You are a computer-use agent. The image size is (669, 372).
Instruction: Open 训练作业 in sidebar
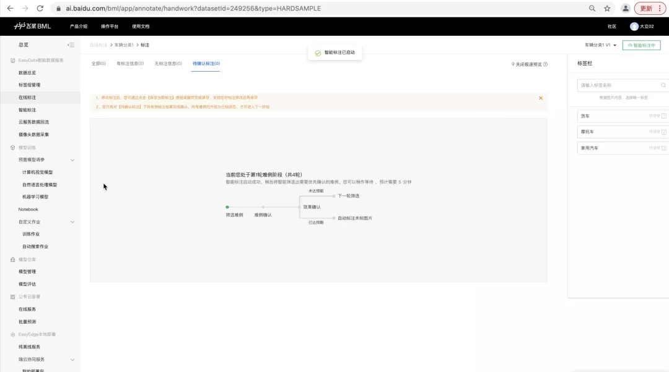[31, 234]
